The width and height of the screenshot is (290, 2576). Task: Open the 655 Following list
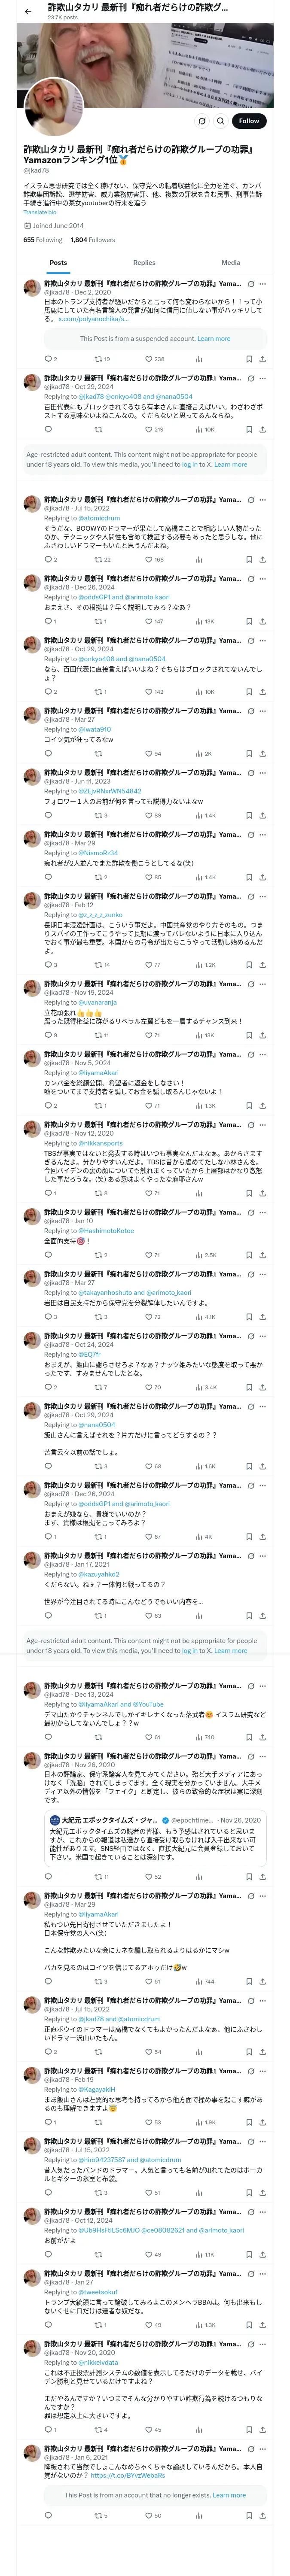[x=42, y=240]
